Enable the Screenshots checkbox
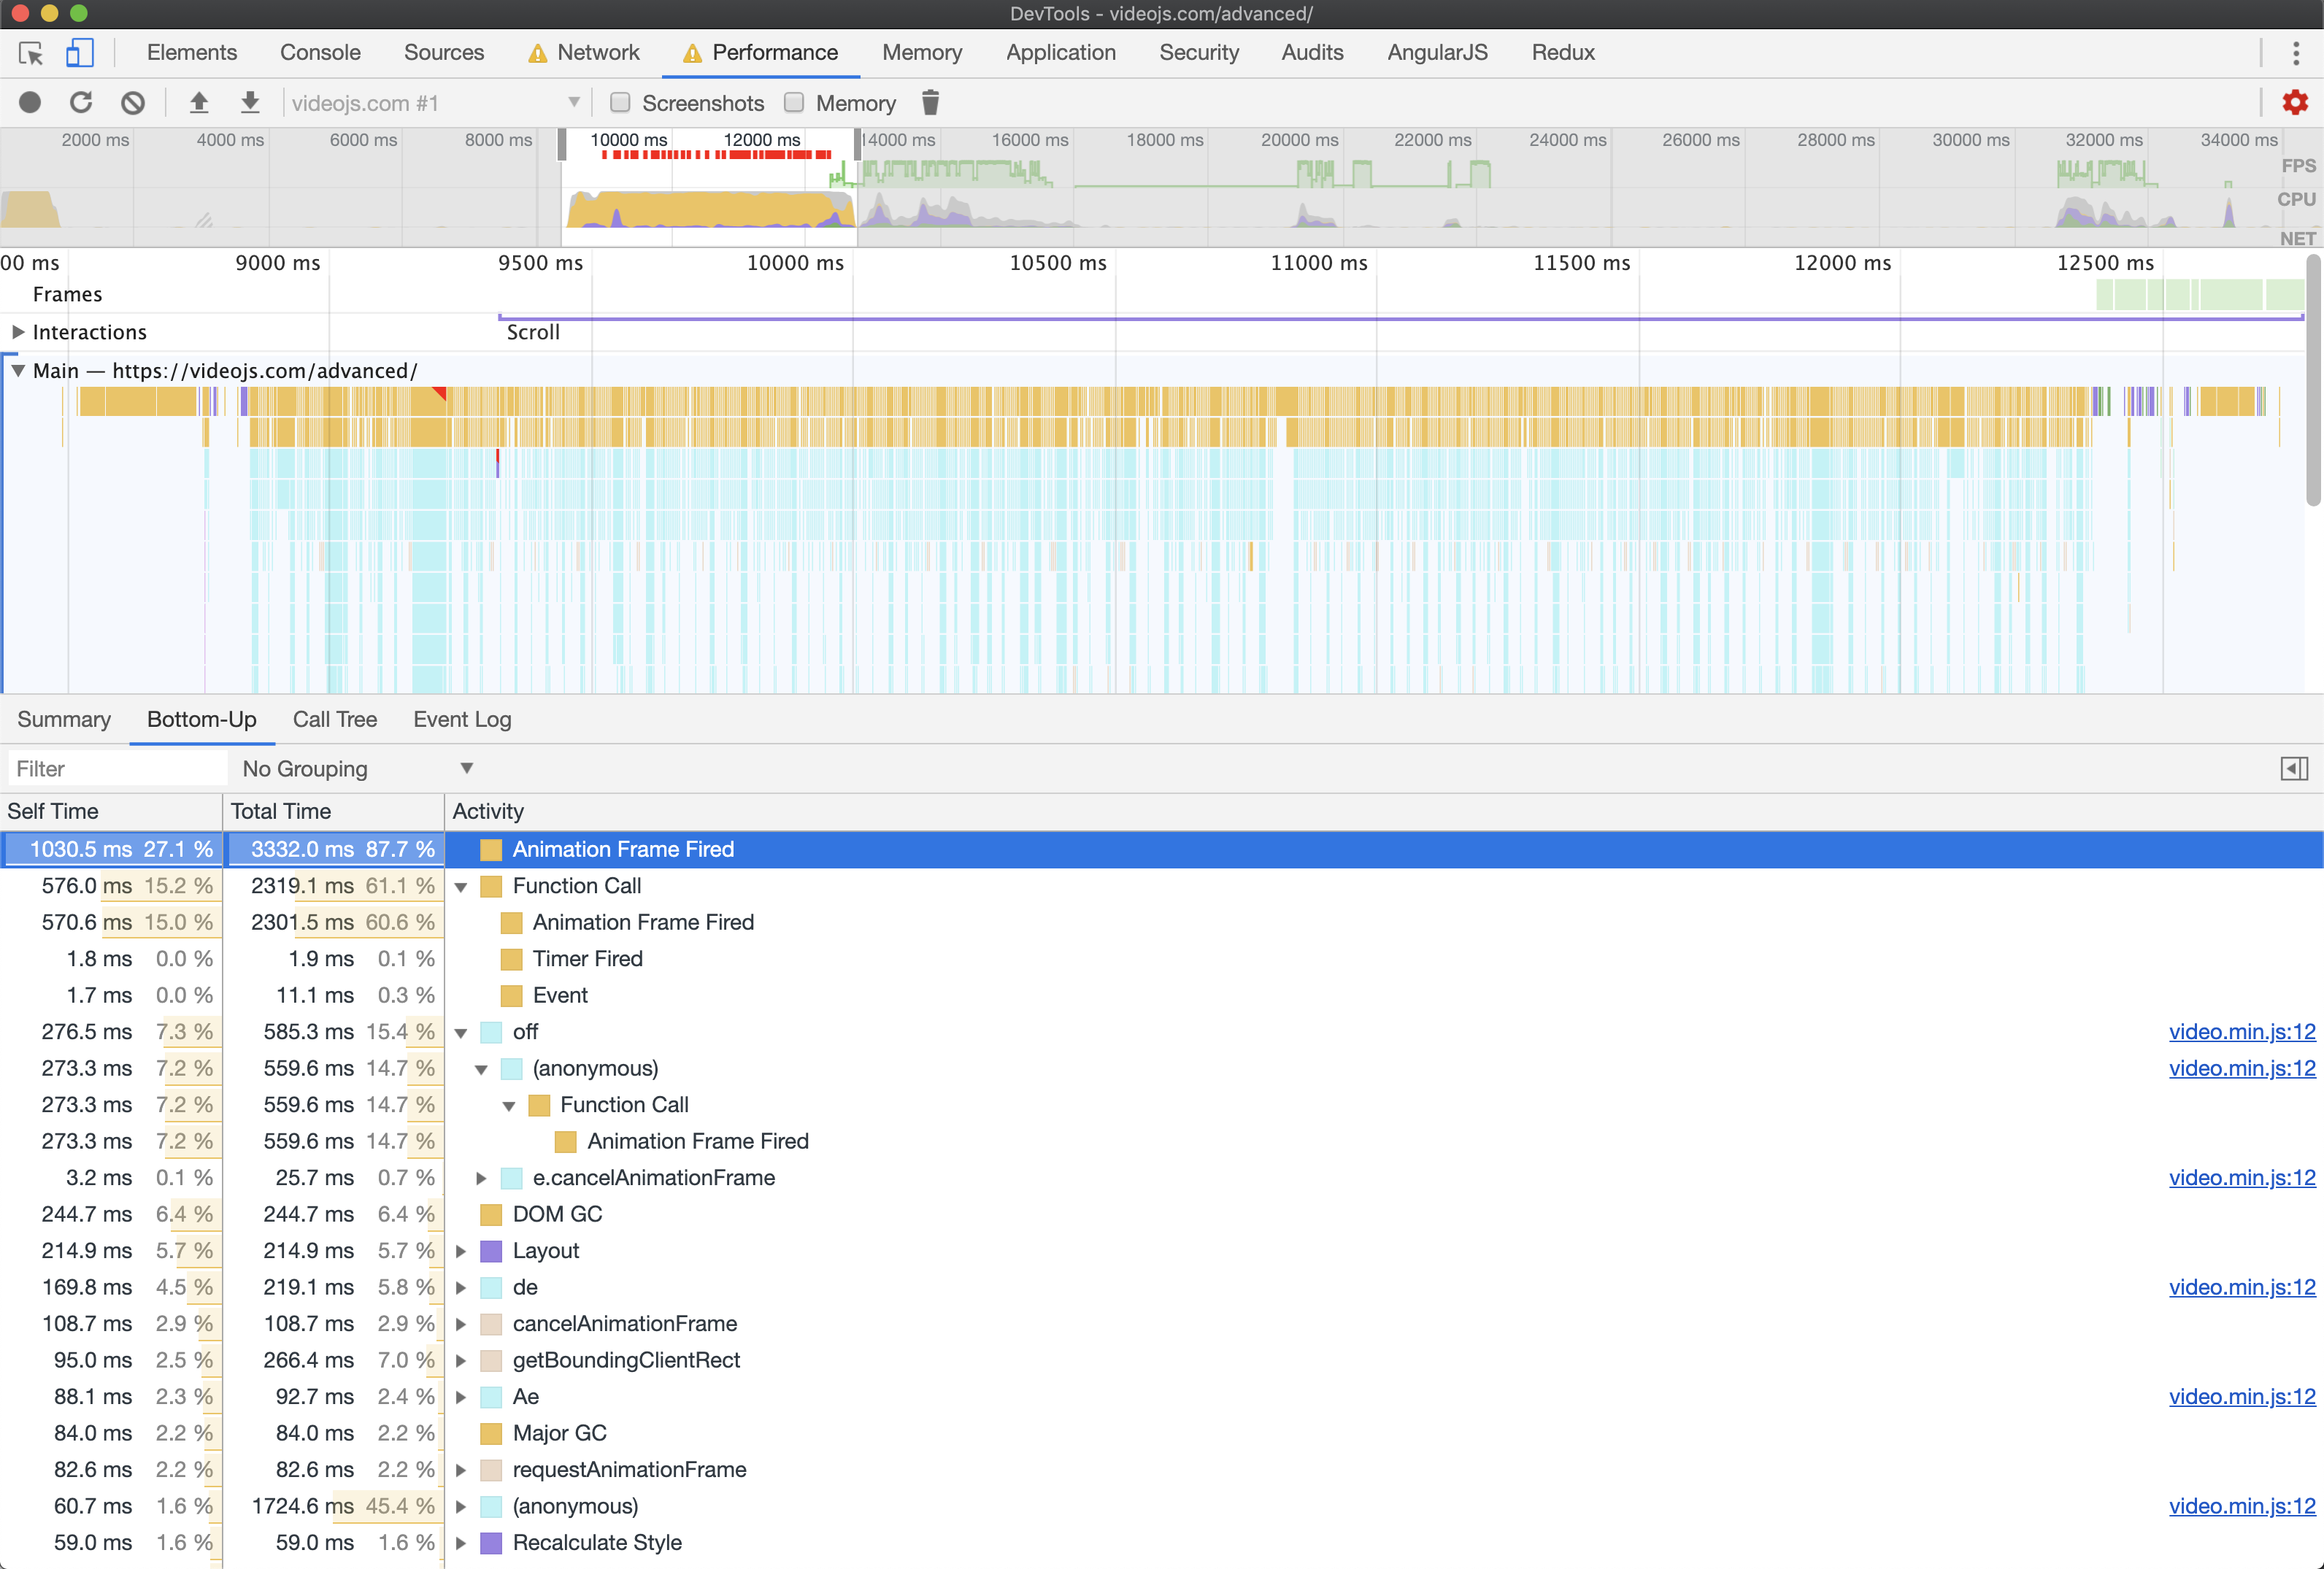This screenshot has height=1569, width=2324. [x=620, y=103]
